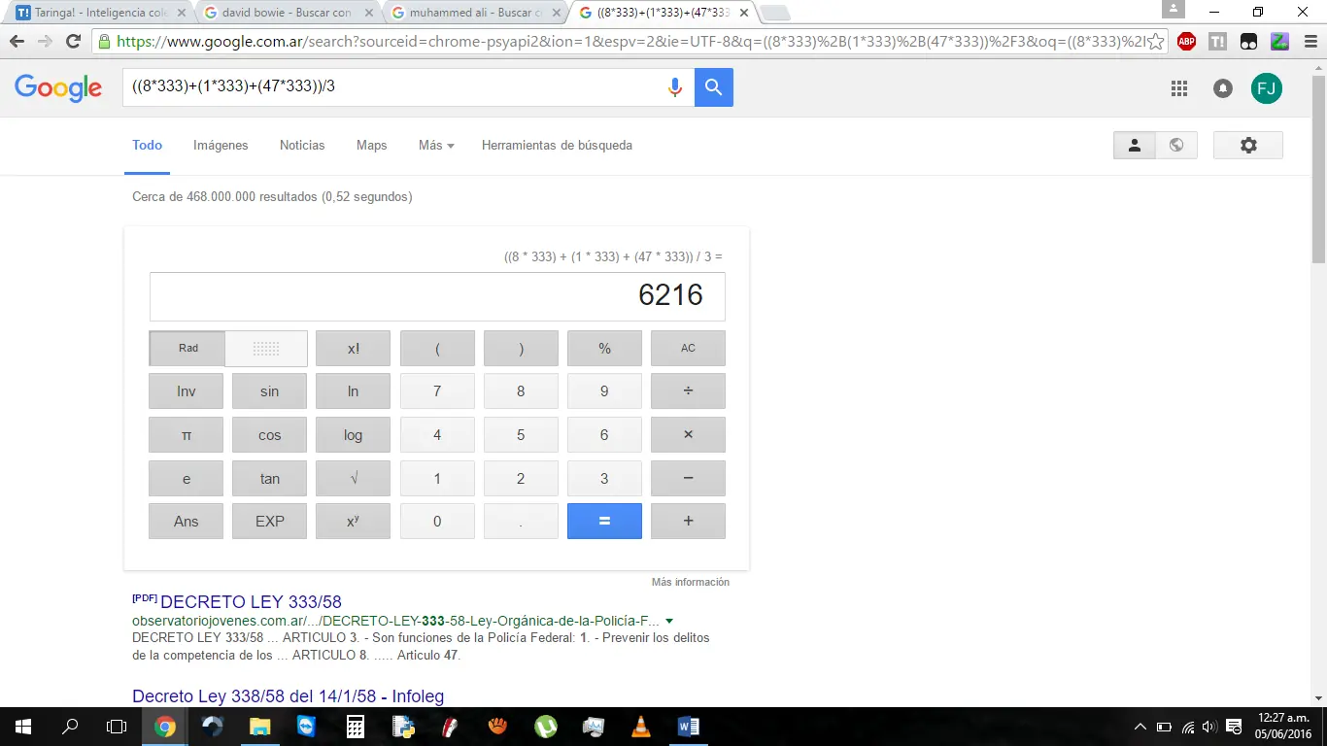Viewport: 1327px width, 746px height.
Task: Click the π constant key
Action: [186, 435]
